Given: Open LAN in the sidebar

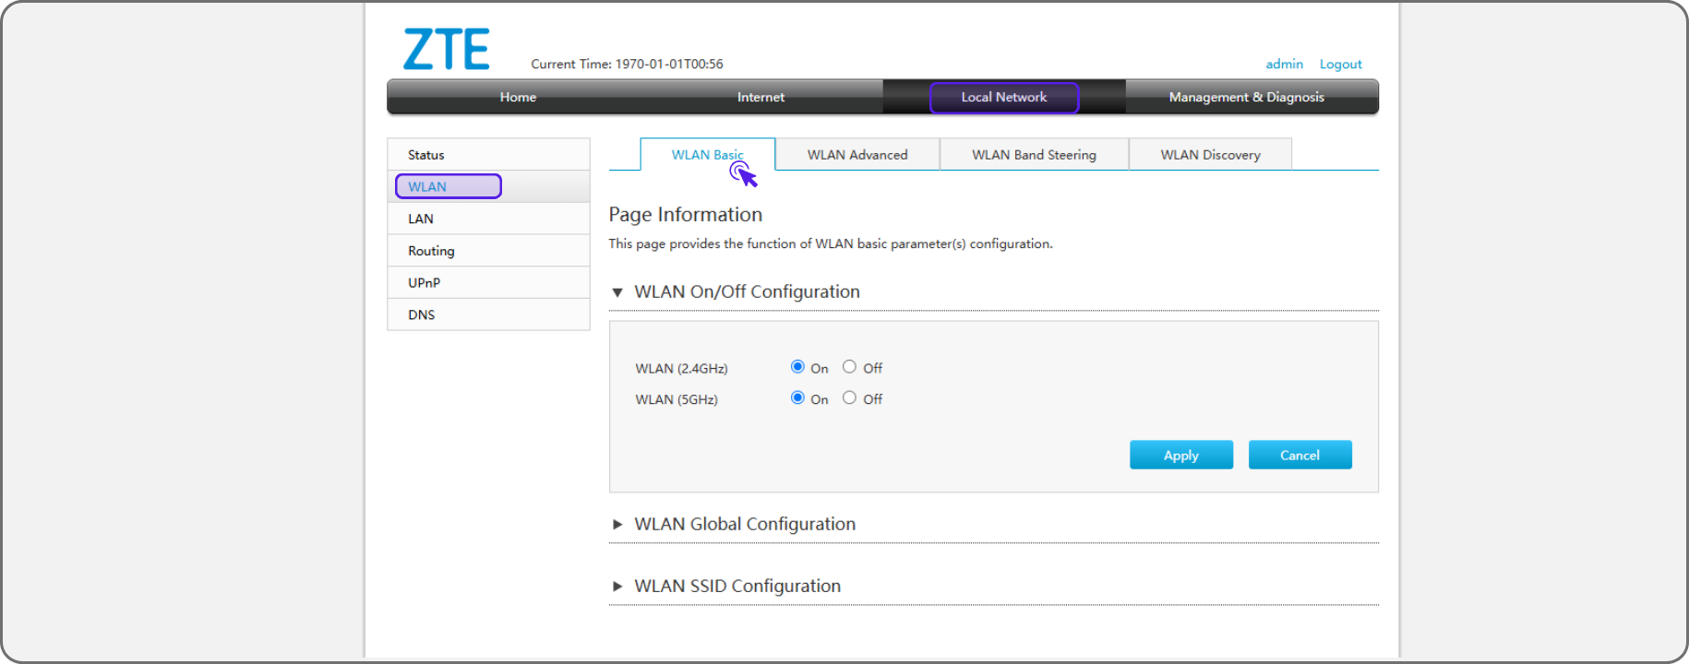Looking at the screenshot, I should 421,219.
